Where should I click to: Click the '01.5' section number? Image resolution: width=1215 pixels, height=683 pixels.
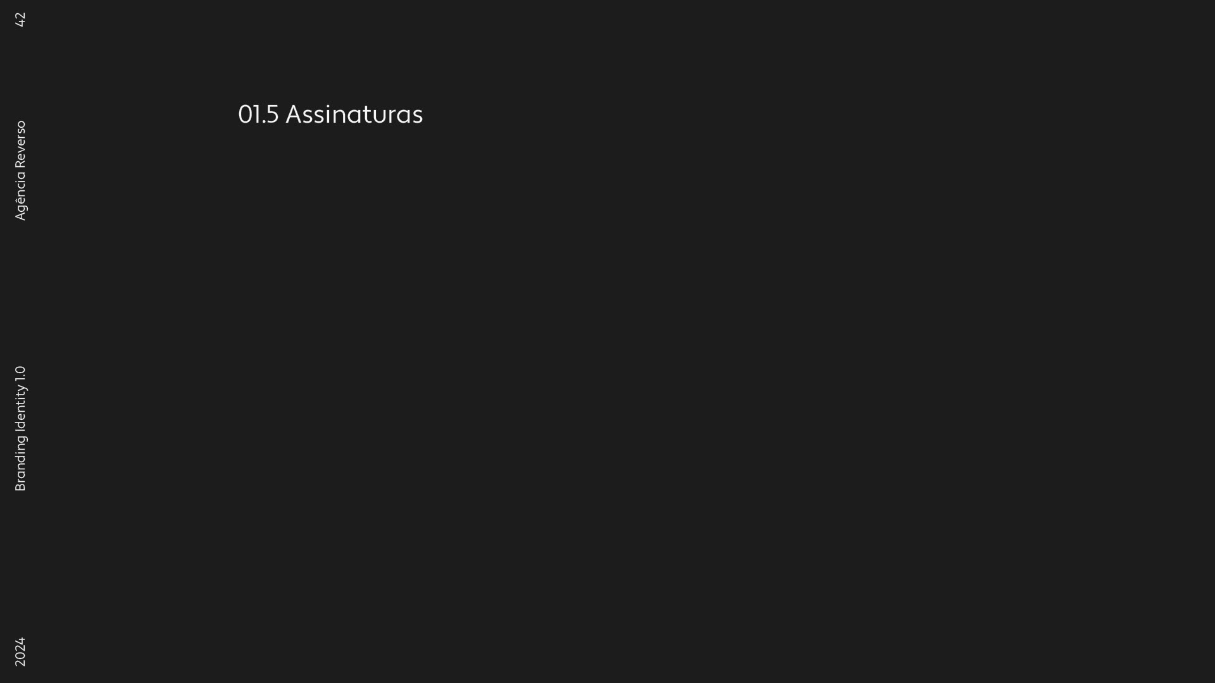point(258,114)
